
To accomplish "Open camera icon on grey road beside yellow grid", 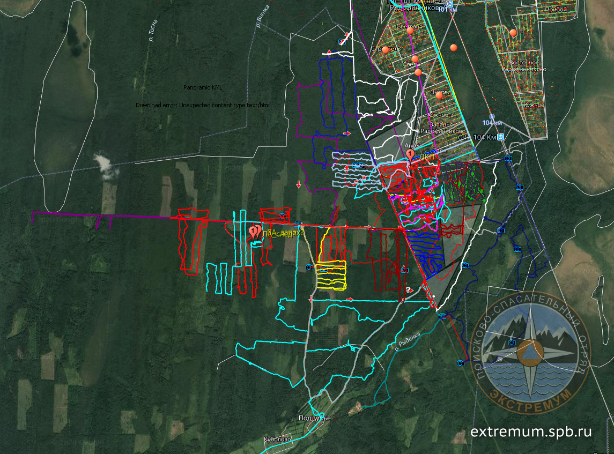I will (x=309, y=267).
